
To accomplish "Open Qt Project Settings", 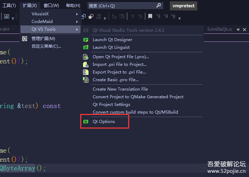I will (x=111, y=104).
